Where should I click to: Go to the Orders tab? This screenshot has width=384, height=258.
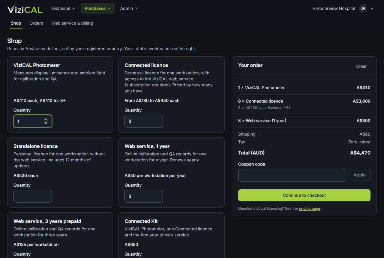36,23
